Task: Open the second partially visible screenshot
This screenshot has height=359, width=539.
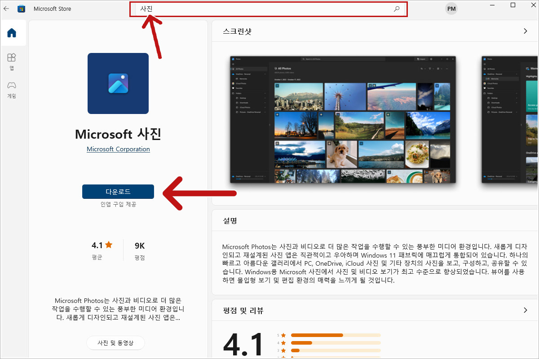Action: point(510,119)
